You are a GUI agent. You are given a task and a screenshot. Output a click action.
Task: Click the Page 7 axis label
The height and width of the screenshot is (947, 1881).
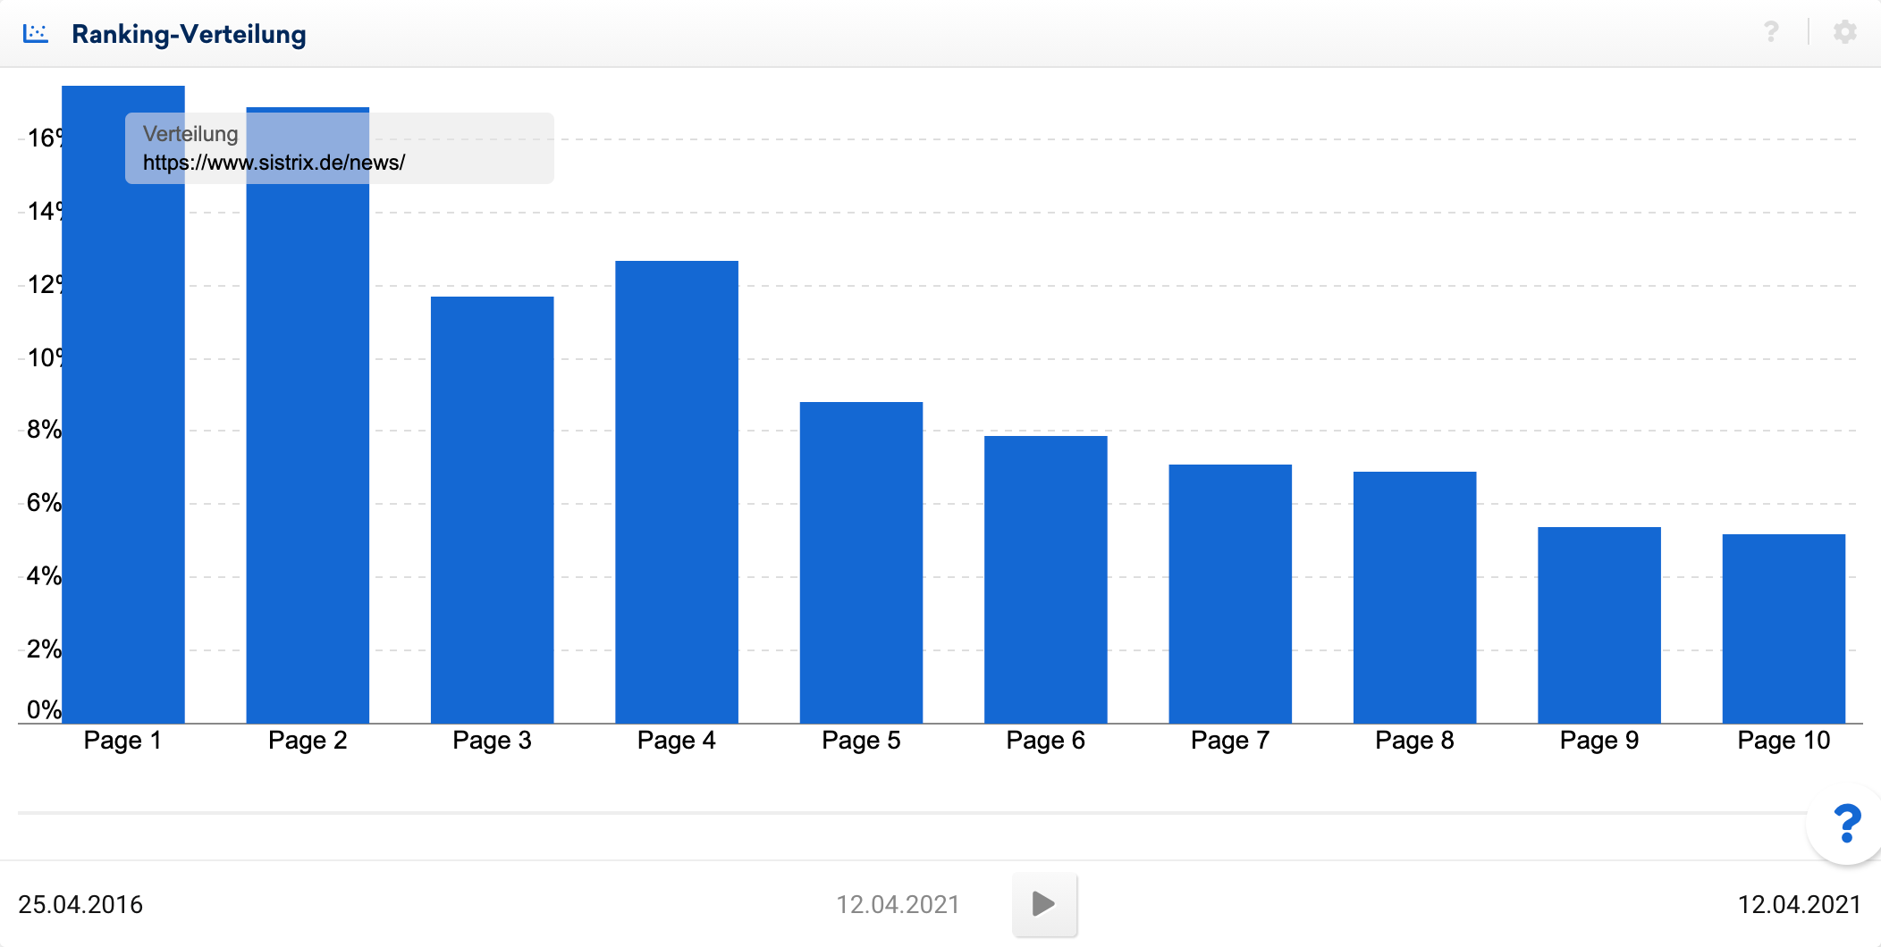coord(1230,741)
